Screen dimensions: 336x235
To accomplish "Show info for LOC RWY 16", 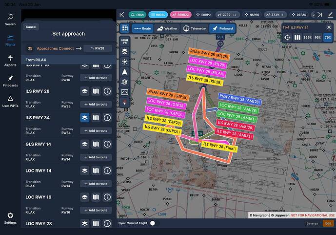I will tap(107, 197).
